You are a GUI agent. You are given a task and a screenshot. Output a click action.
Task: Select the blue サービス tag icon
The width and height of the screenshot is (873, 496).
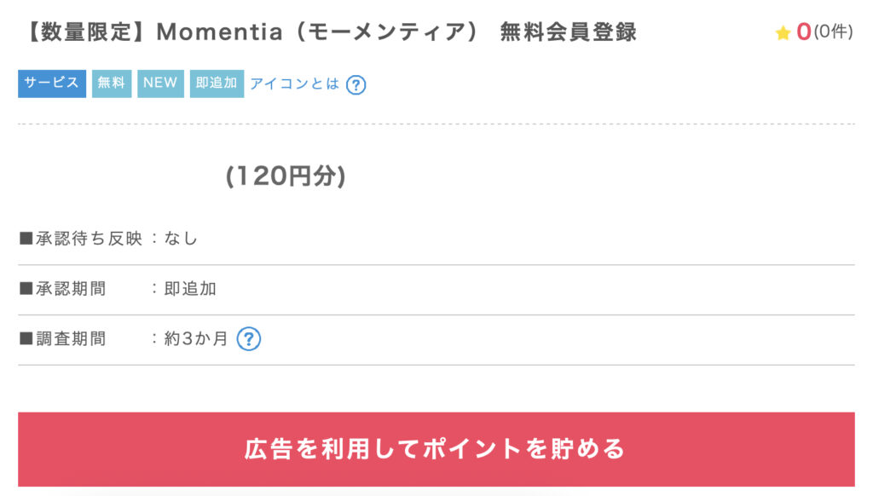[52, 84]
